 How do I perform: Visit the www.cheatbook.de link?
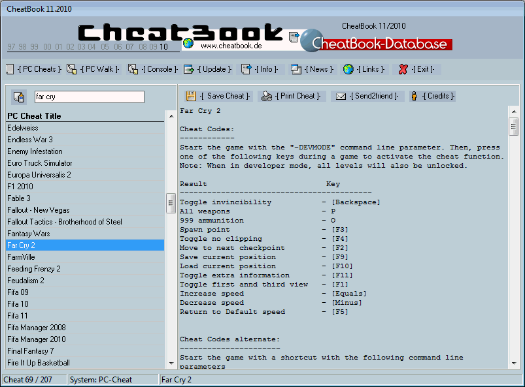click(231, 46)
